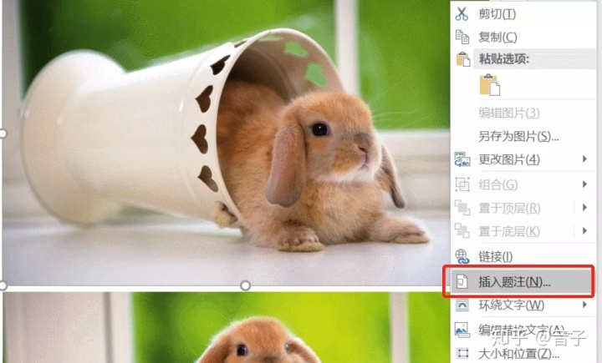
Task: Click the clipboard icon beside 粘贴选项
Action: point(463,59)
